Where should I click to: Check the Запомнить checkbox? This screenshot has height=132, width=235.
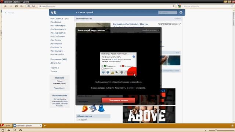click(x=102, y=69)
